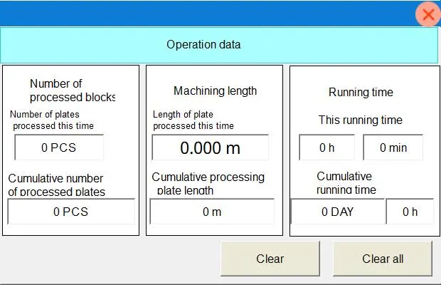
Task: Click Cumulative processing plate length label
Action: (208, 183)
